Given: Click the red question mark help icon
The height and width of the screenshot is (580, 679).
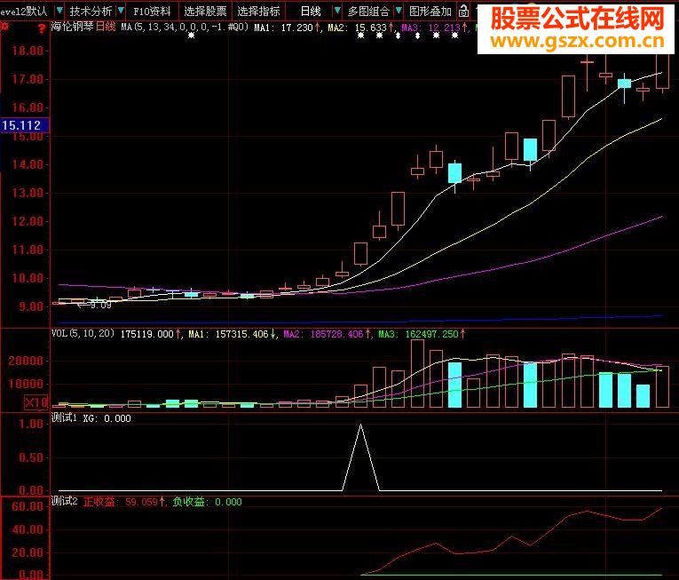Looking at the screenshot, I should pos(41,29).
